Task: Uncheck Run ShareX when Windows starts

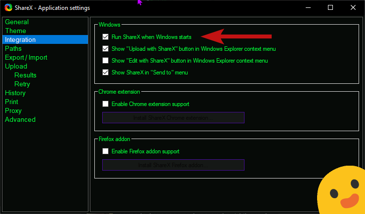Action: click(x=105, y=36)
